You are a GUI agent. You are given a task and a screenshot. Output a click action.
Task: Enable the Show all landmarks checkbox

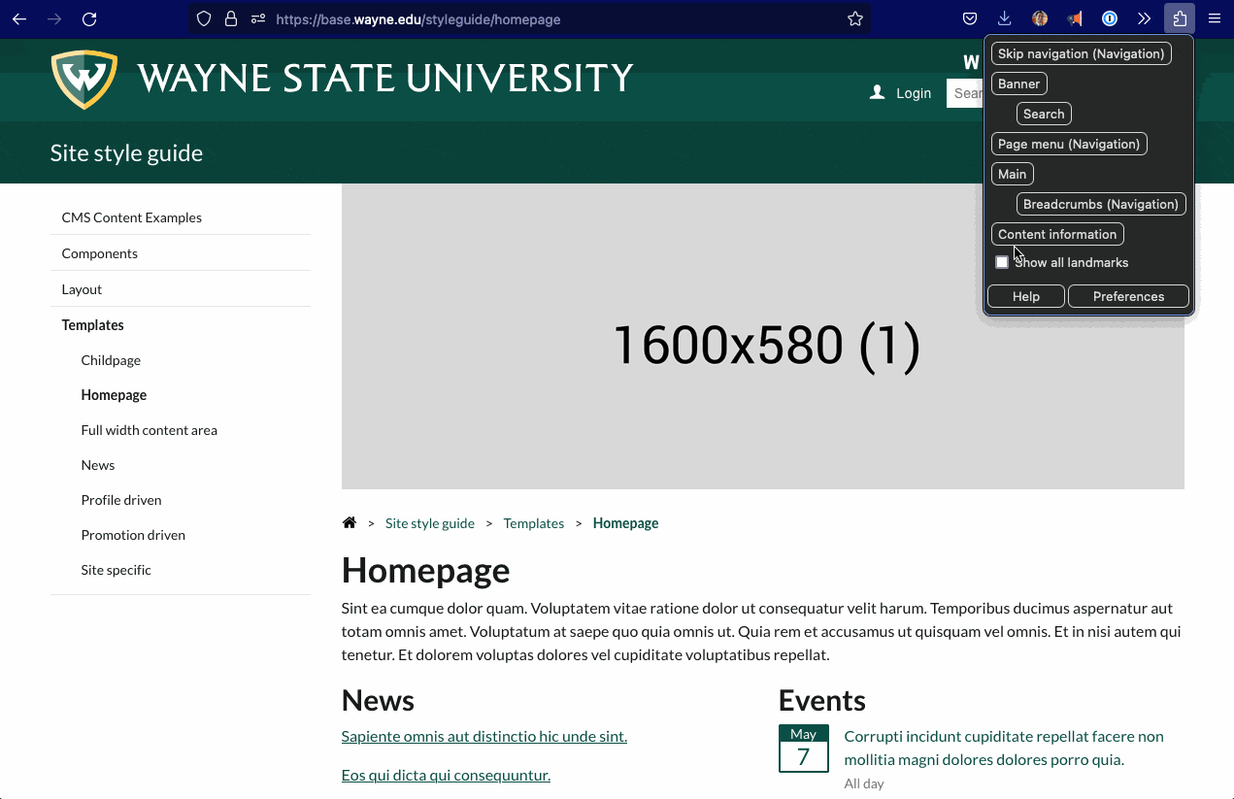point(1001,262)
